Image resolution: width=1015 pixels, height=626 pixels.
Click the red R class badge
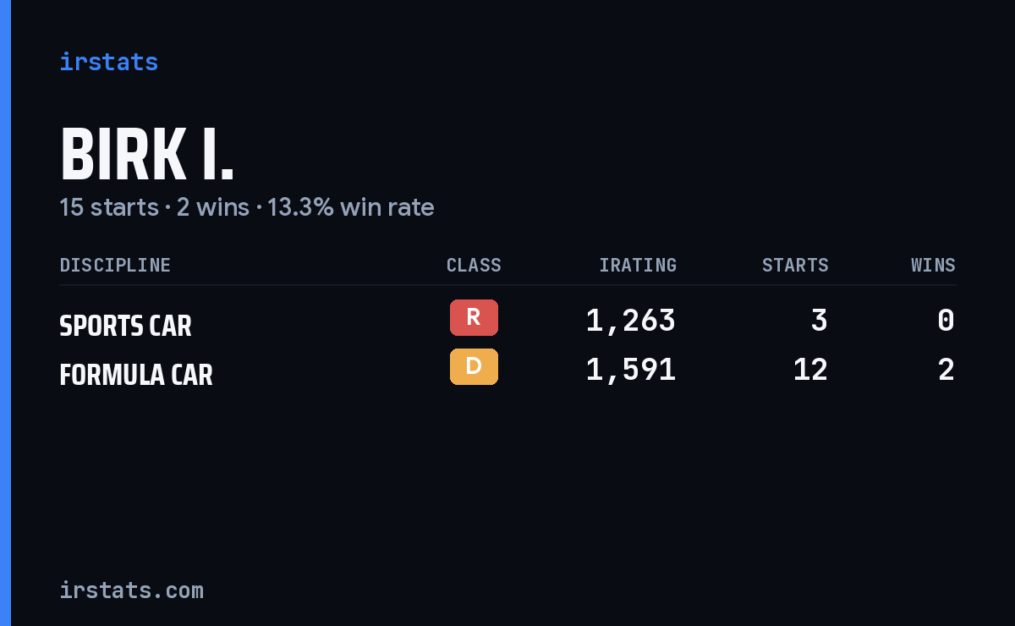coord(474,317)
